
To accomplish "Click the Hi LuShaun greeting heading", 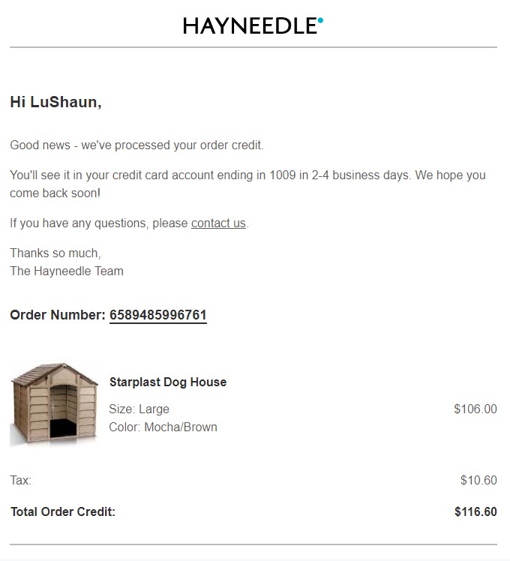I will (x=55, y=102).
